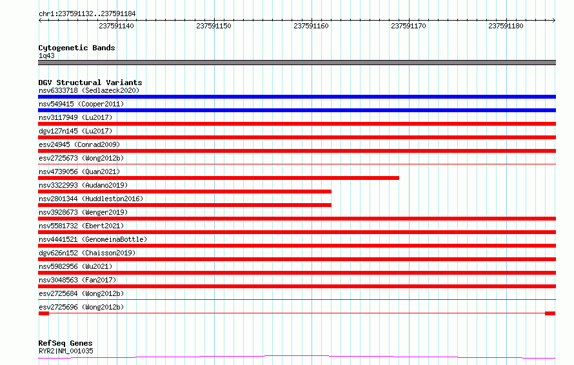Click the red bar of dgv626n152
This screenshot has height=365, width=574.
click(297, 259)
